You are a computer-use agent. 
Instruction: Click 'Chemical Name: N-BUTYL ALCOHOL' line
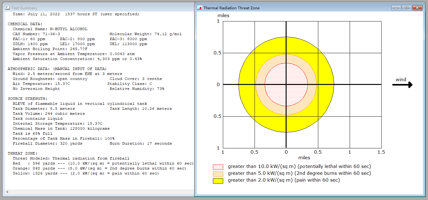point(50,29)
